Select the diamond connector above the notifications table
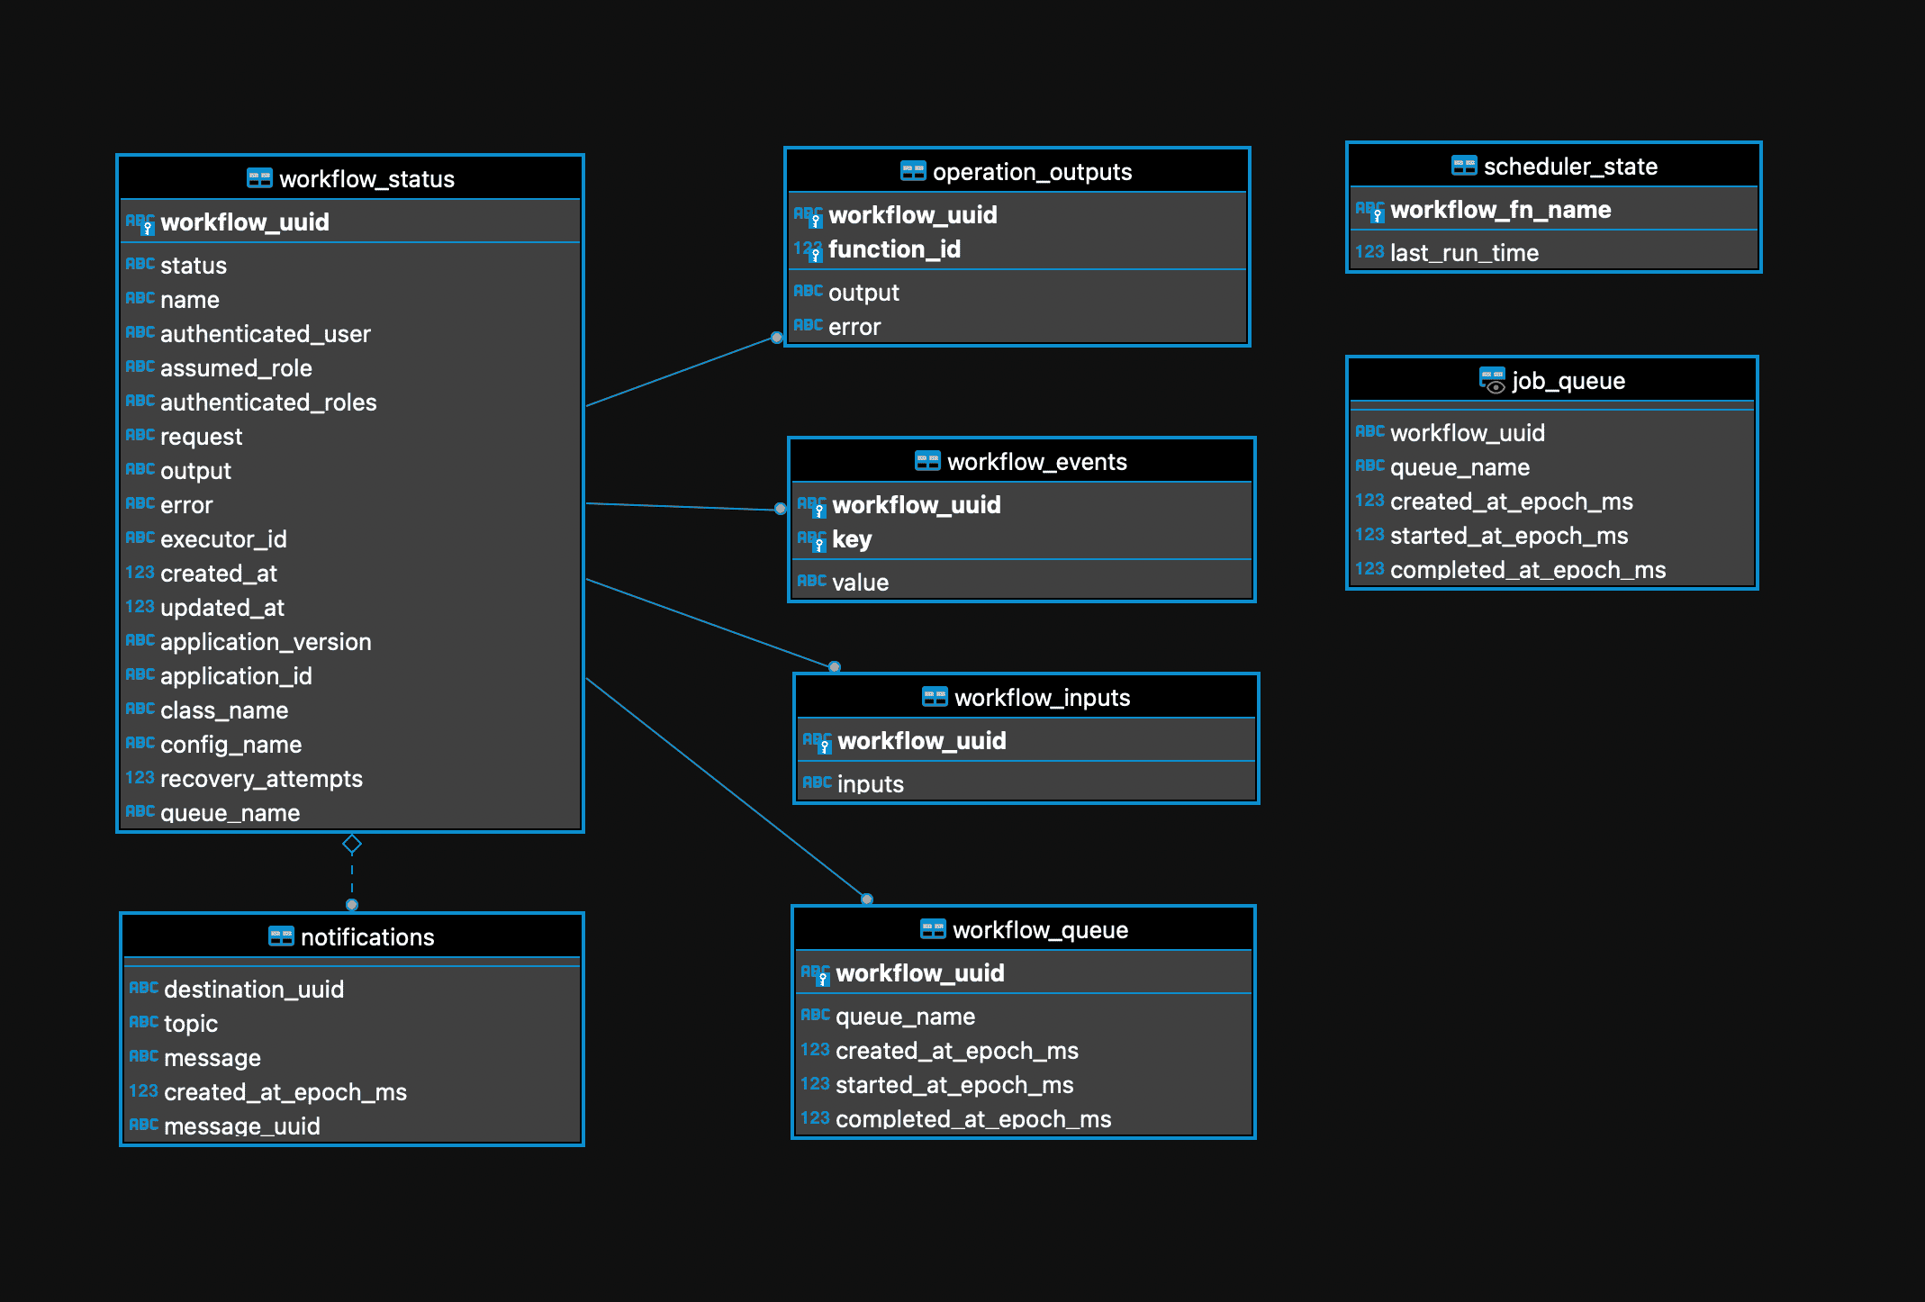Viewport: 1925px width, 1302px height. point(351,844)
